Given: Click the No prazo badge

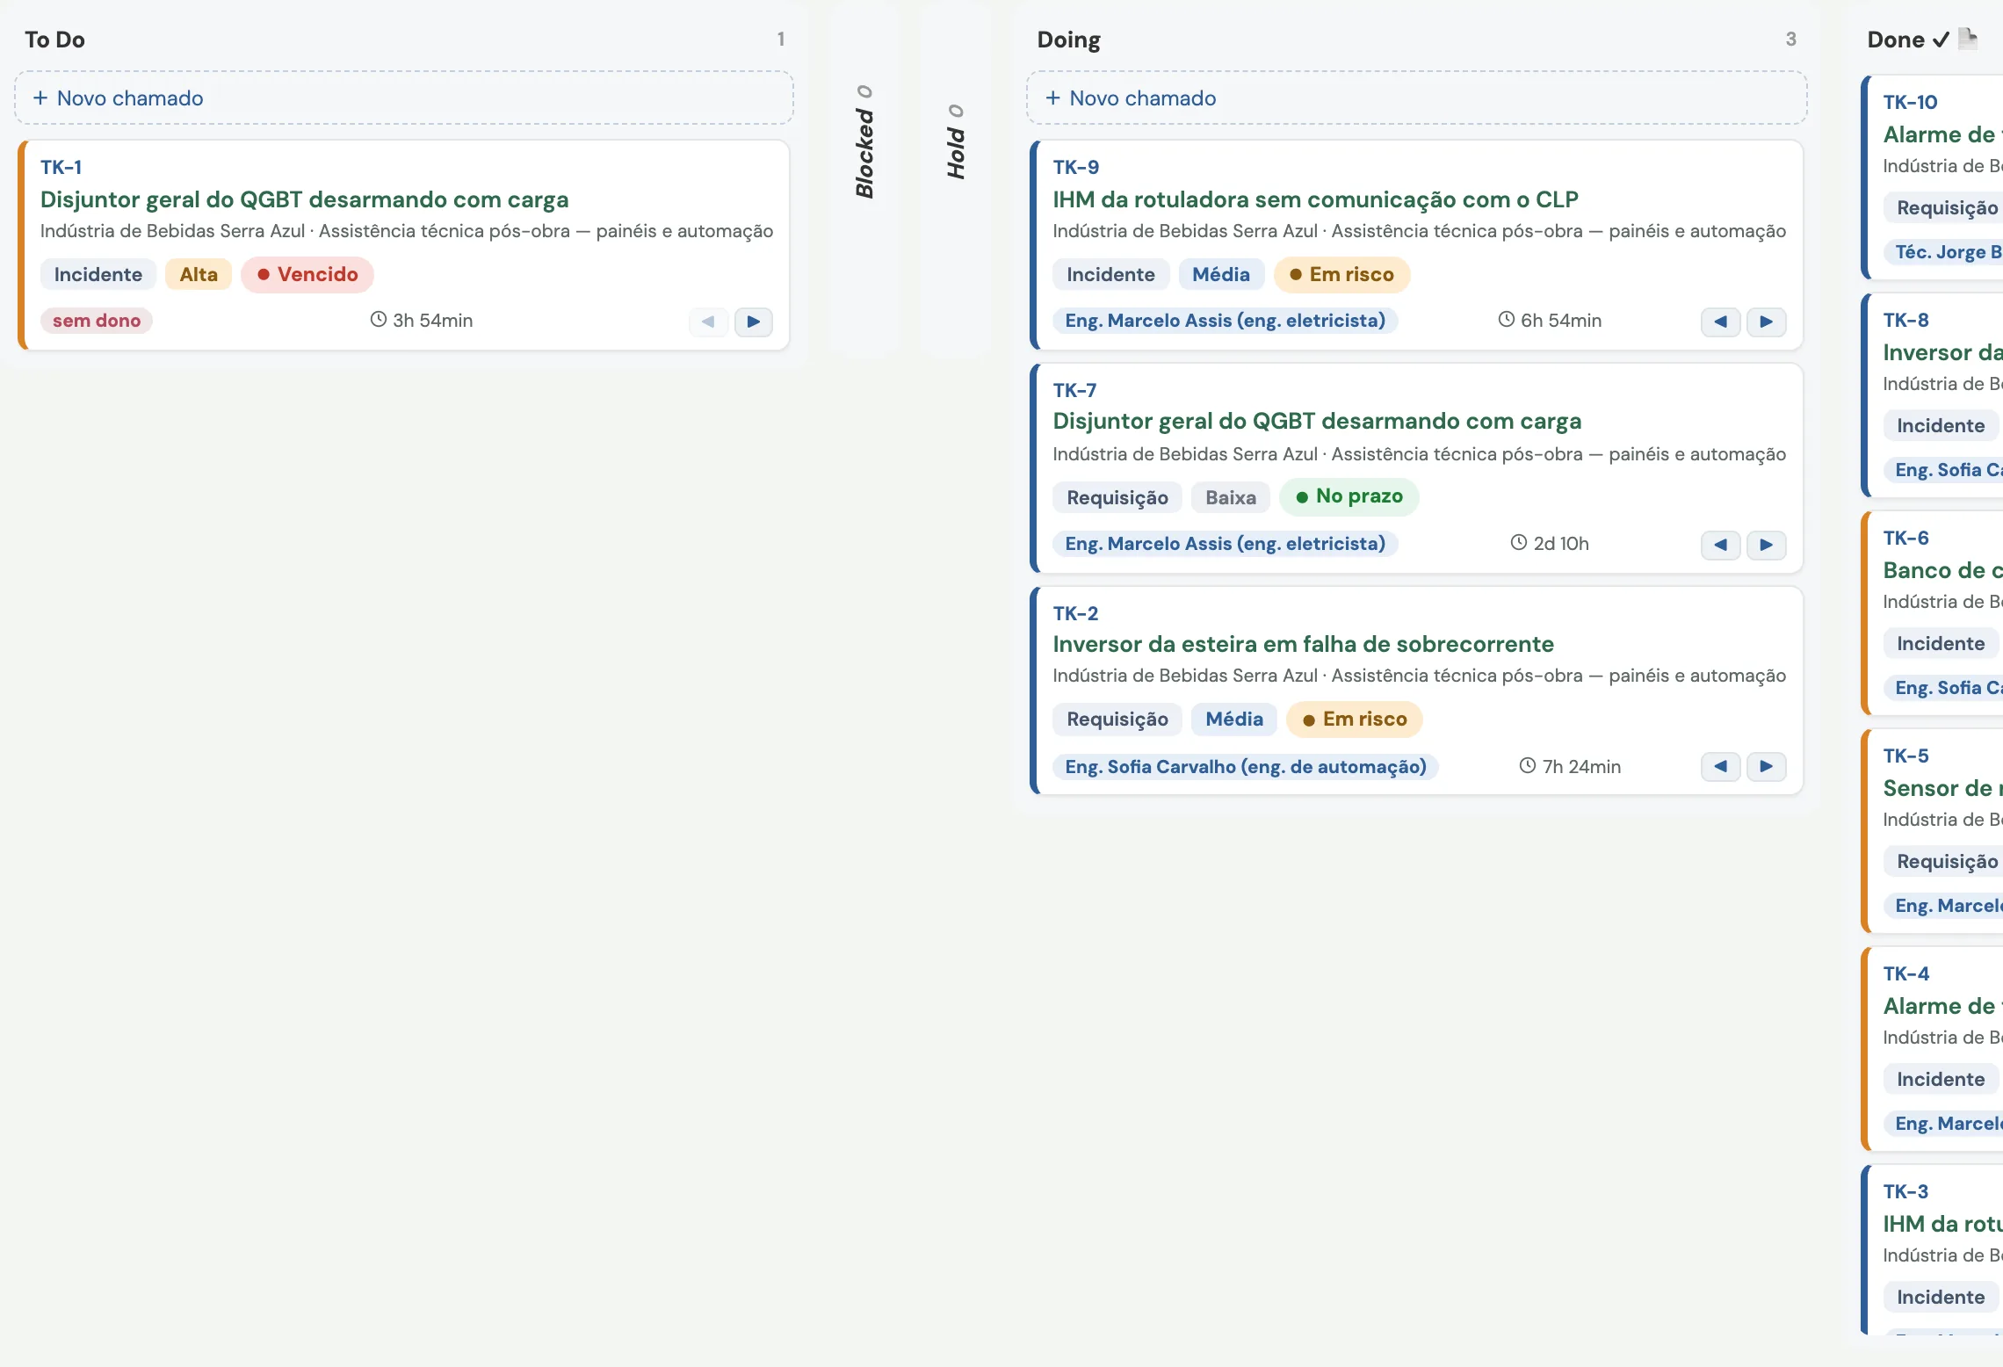Looking at the screenshot, I should pyautogui.click(x=1349, y=496).
